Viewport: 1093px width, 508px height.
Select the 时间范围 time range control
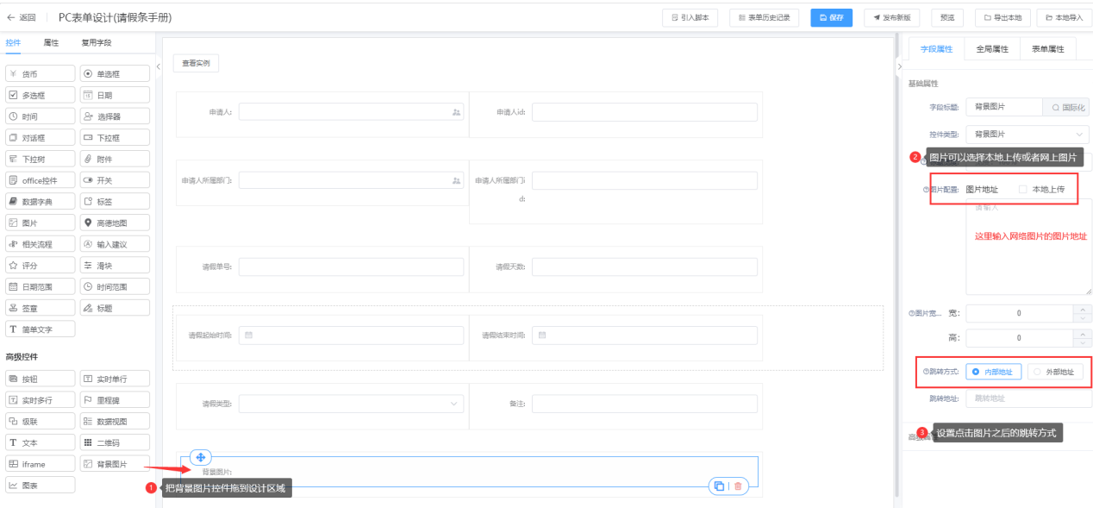click(115, 286)
